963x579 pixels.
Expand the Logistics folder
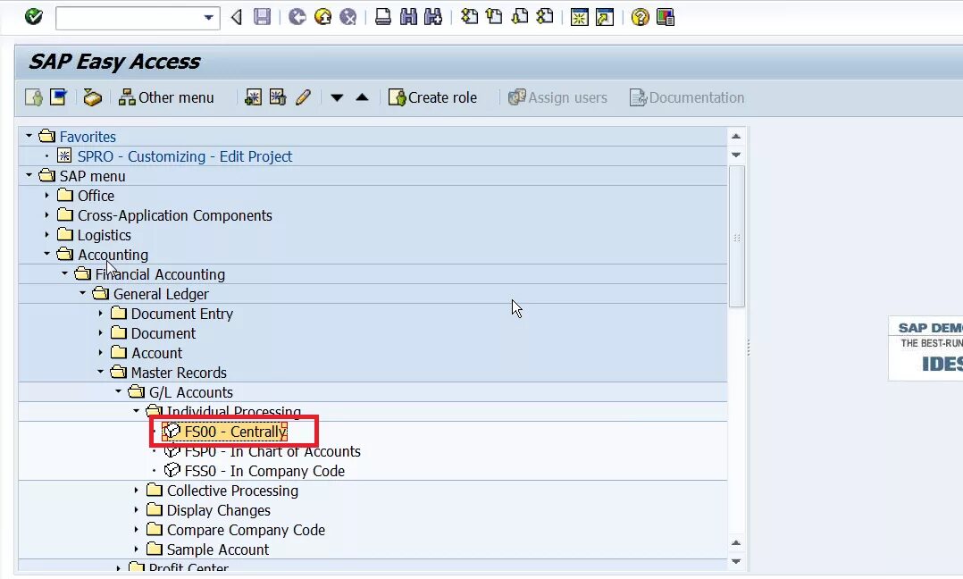(46, 234)
